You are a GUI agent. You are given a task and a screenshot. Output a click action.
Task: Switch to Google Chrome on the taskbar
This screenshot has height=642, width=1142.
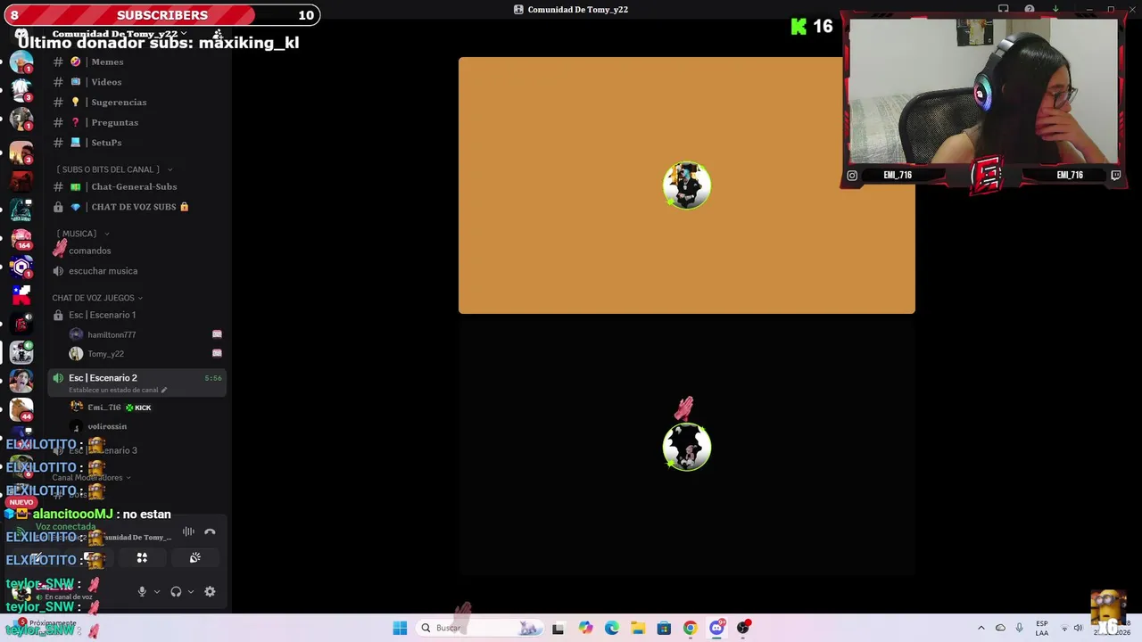point(690,628)
